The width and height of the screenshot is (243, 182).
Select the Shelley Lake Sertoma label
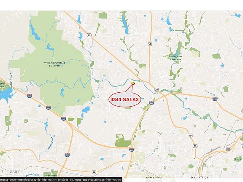point(175,58)
